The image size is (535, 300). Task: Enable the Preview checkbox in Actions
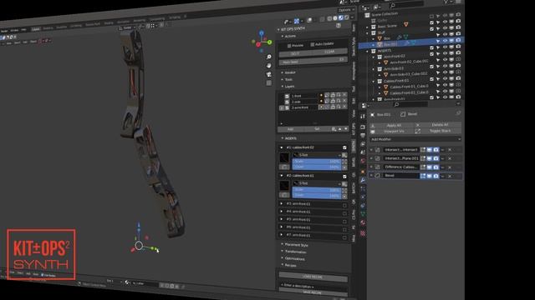pos(289,46)
